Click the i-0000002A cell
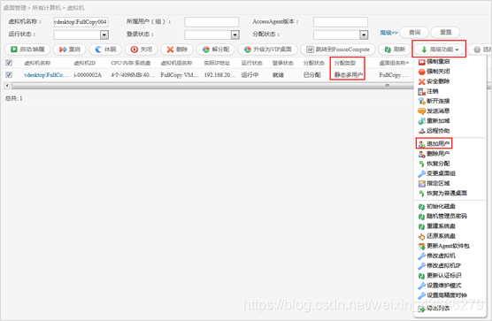 coord(88,75)
